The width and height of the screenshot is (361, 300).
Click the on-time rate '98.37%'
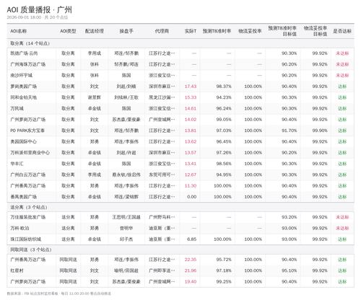pyautogui.click(x=224, y=87)
